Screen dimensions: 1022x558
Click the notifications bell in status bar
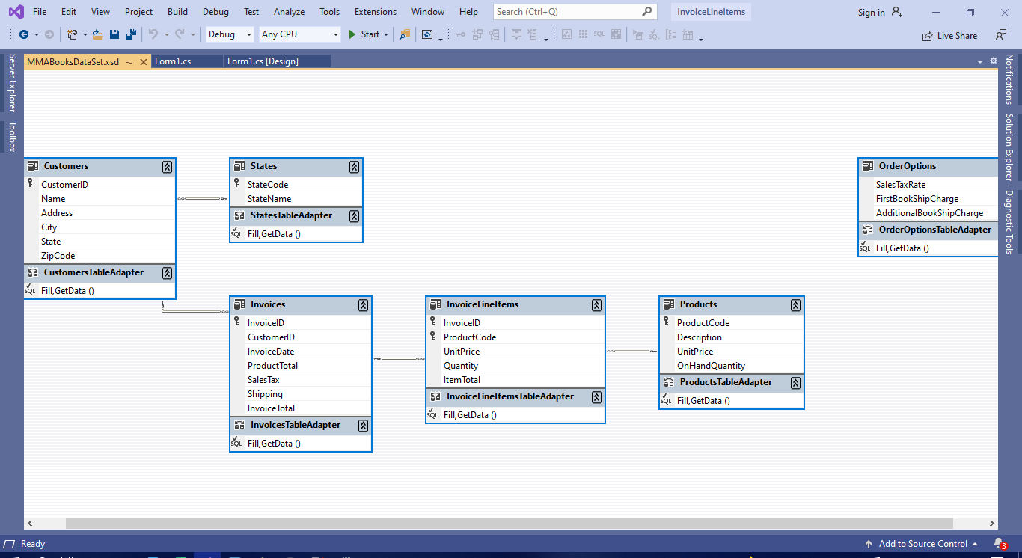(999, 544)
